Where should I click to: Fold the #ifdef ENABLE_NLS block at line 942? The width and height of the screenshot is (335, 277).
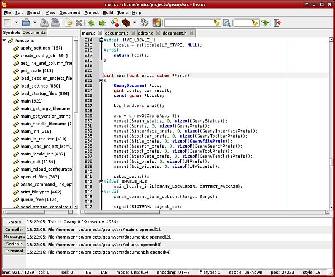tap(102, 182)
